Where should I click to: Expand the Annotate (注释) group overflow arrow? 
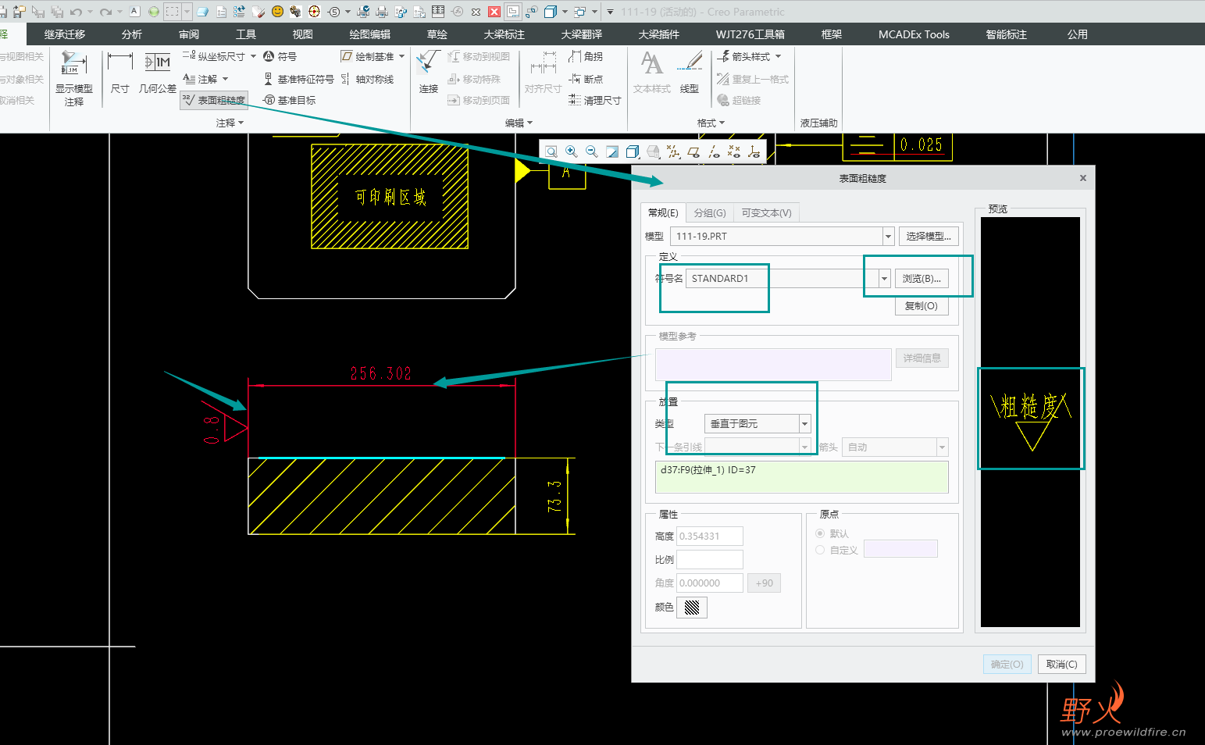[x=241, y=123]
